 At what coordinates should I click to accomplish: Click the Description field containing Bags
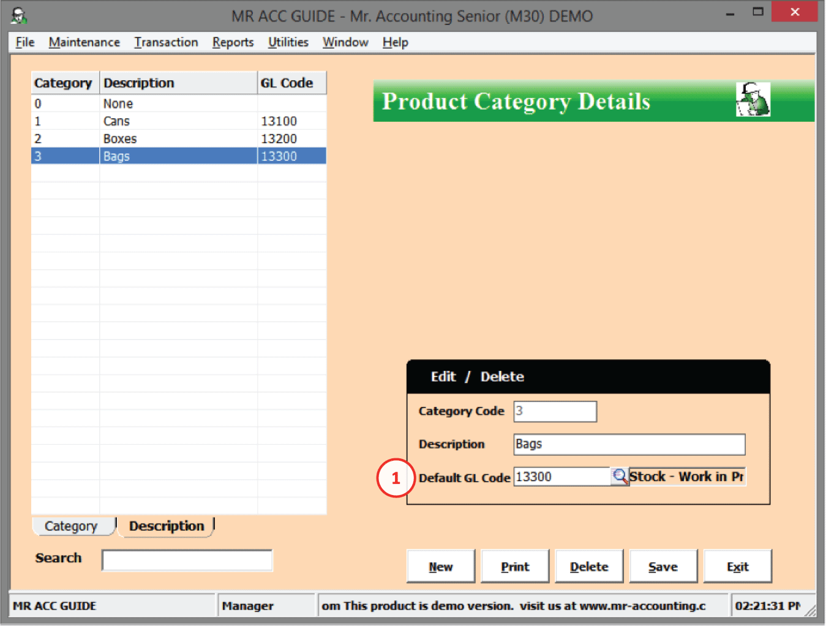point(629,444)
